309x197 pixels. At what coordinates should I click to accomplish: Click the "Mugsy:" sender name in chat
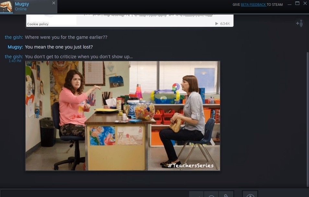tap(15, 47)
